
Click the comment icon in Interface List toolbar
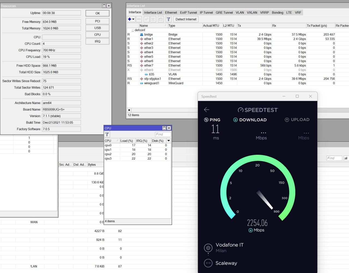click(161, 19)
